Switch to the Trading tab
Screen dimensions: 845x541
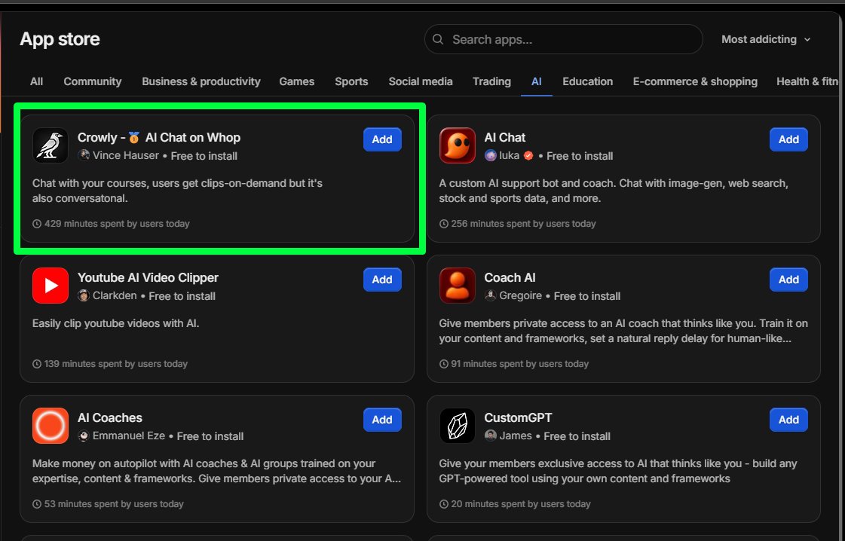pyautogui.click(x=491, y=81)
